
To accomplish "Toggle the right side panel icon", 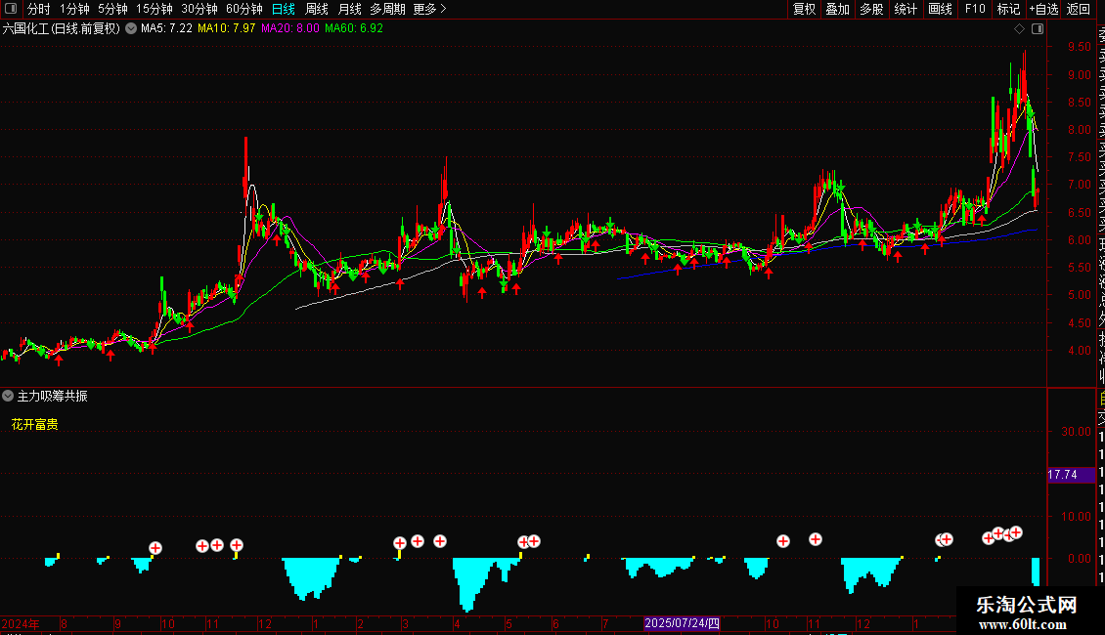I will pos(1038,28).
